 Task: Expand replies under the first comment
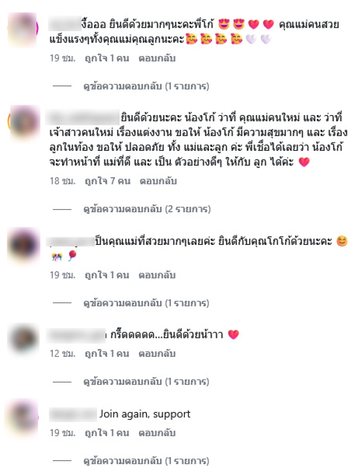tap(146, 86)
